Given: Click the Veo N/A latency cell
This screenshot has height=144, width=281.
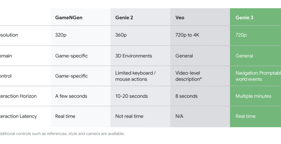Looking at the screenshot, I should (200, 117).
